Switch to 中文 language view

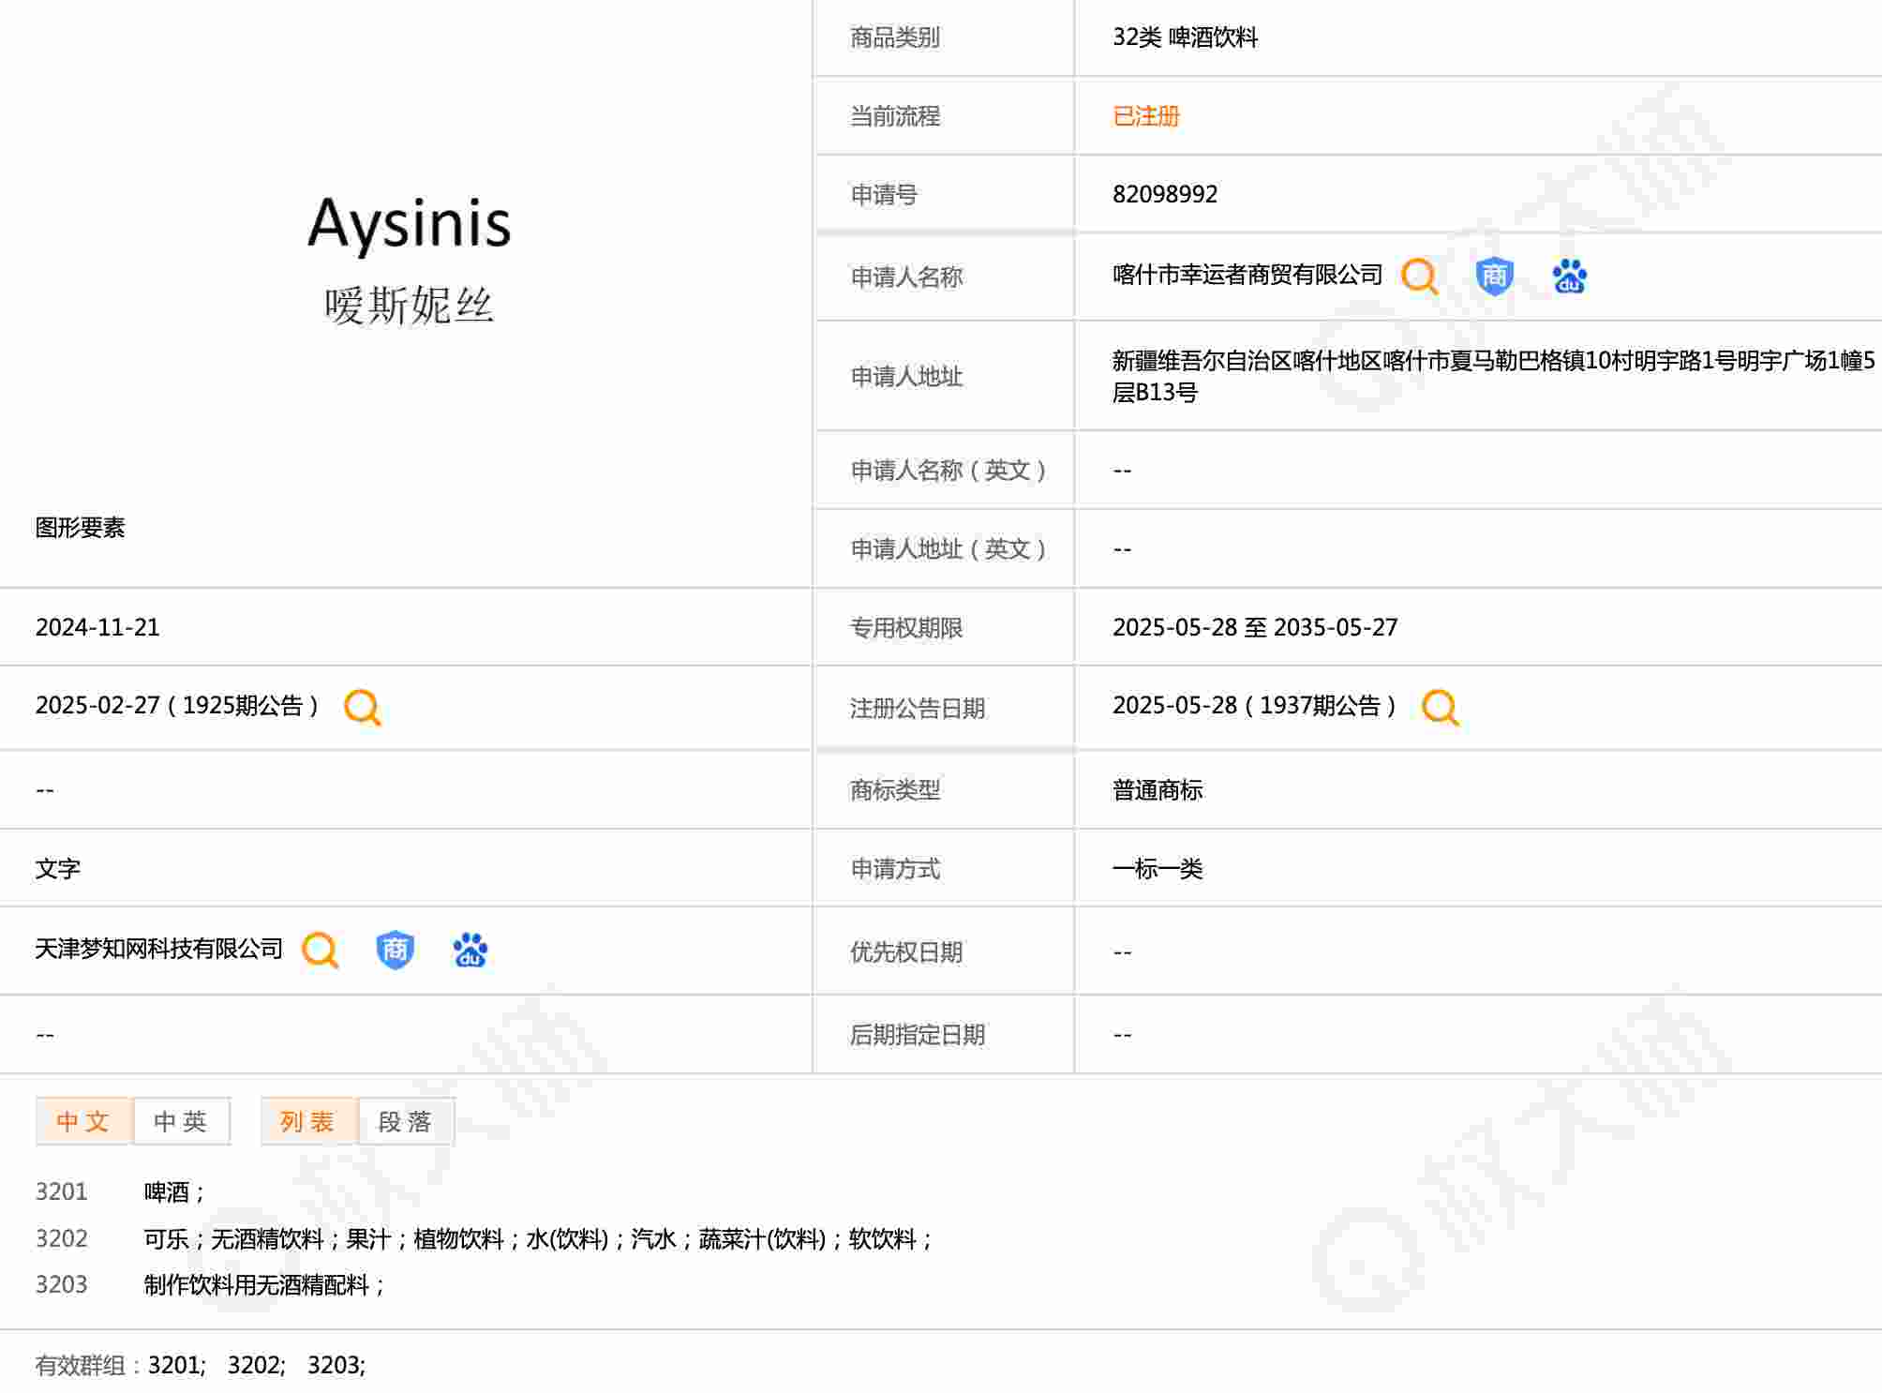83,1121
